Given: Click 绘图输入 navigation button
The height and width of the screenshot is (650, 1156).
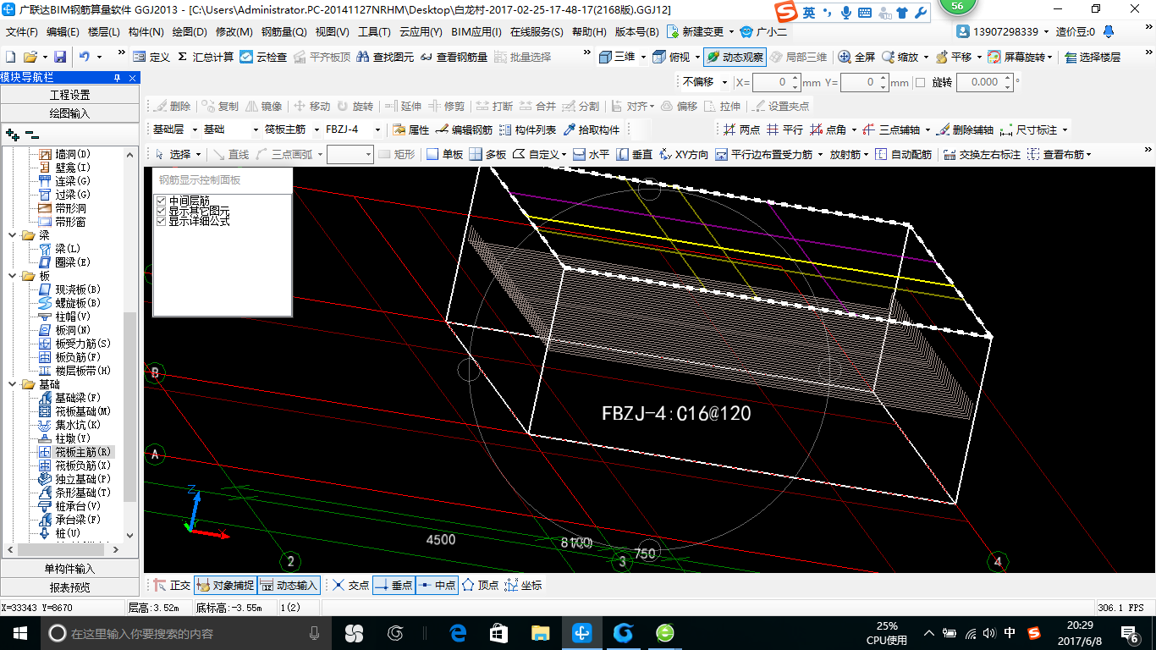Looking at the screenshot, I should 69,113.
